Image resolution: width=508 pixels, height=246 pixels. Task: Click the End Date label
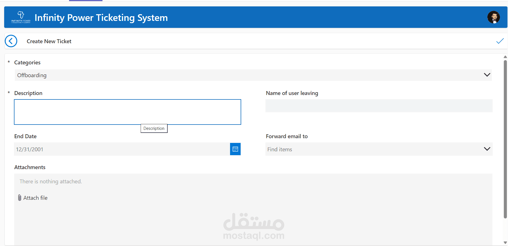coord(25,136)
